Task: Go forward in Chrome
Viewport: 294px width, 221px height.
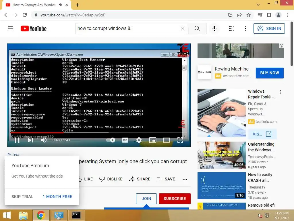Action: (x=16, y=15)
